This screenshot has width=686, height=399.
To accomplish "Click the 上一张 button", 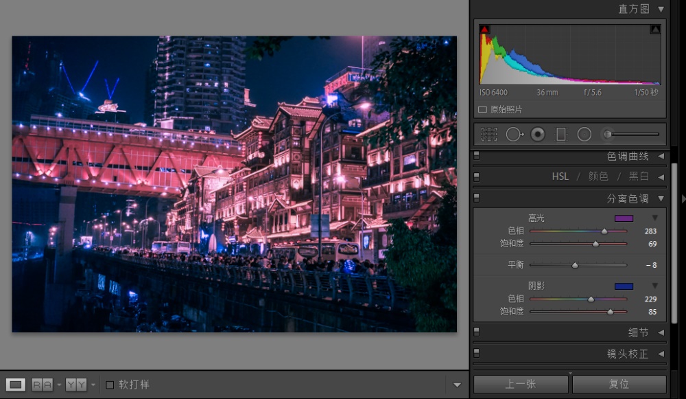I will 521,384.
